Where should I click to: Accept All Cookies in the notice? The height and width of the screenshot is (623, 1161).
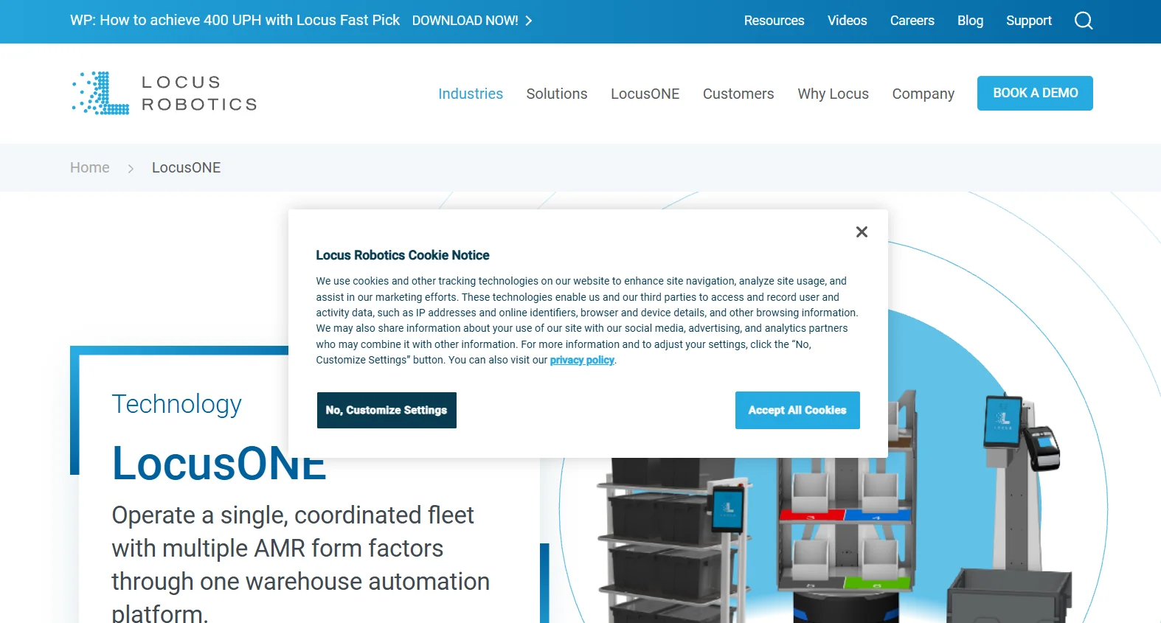click(797, 410)
